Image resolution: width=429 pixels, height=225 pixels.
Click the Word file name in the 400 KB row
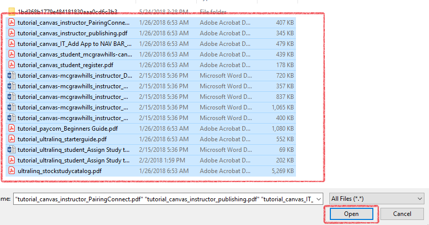click(x=73, y=118)
